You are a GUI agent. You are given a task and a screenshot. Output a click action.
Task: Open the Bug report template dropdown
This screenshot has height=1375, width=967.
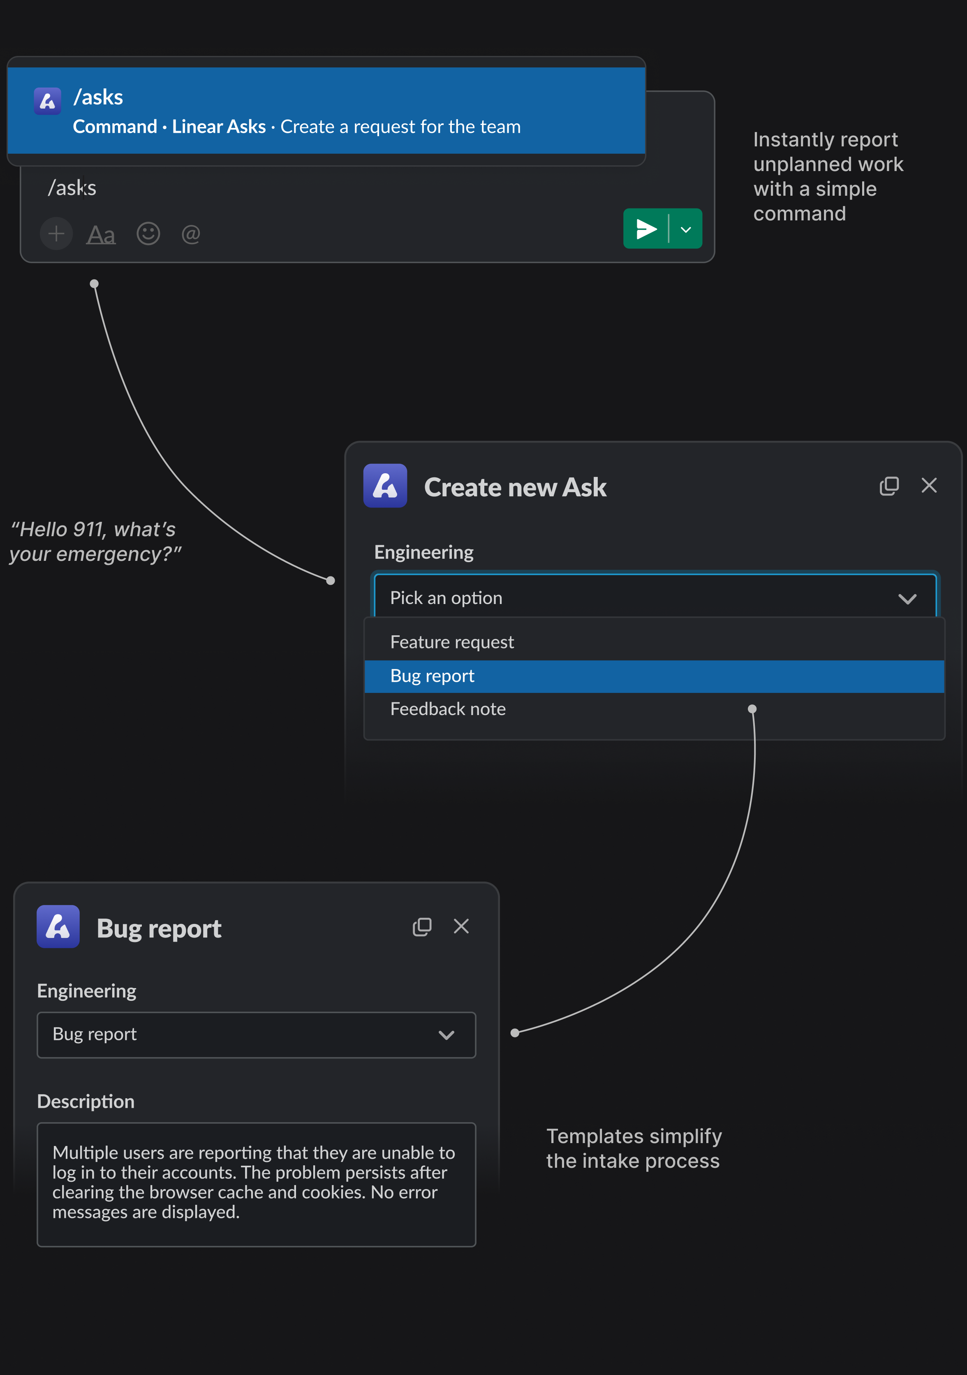[x=256, y=1035]
